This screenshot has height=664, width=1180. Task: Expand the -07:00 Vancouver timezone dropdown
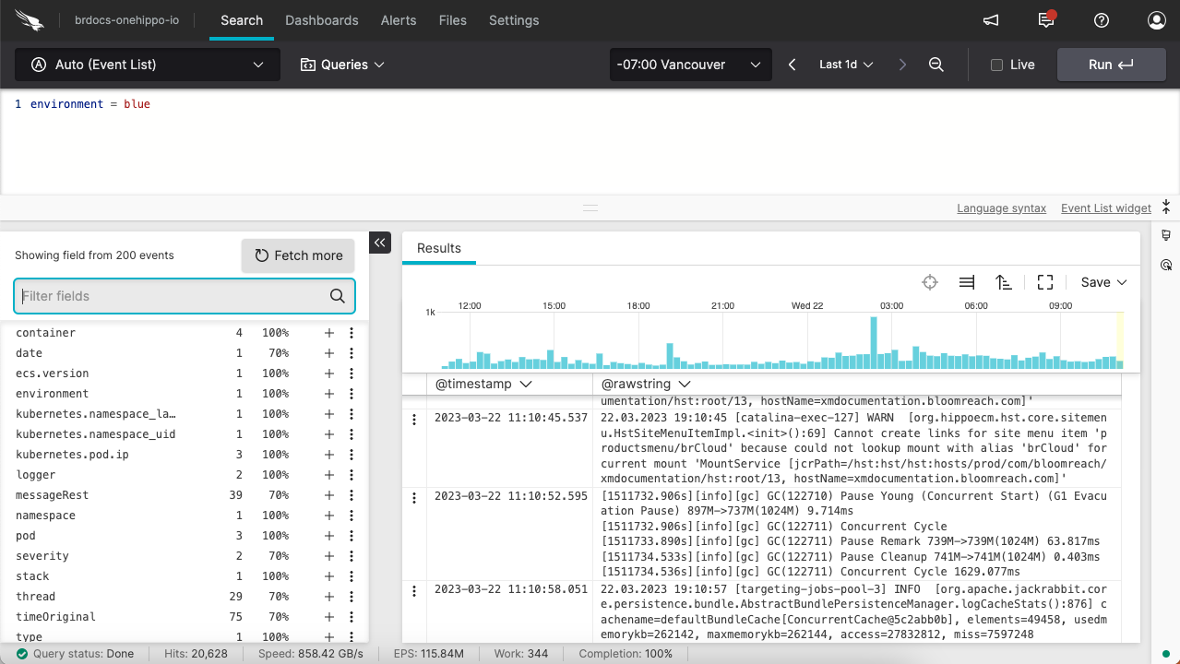point(689,65)
